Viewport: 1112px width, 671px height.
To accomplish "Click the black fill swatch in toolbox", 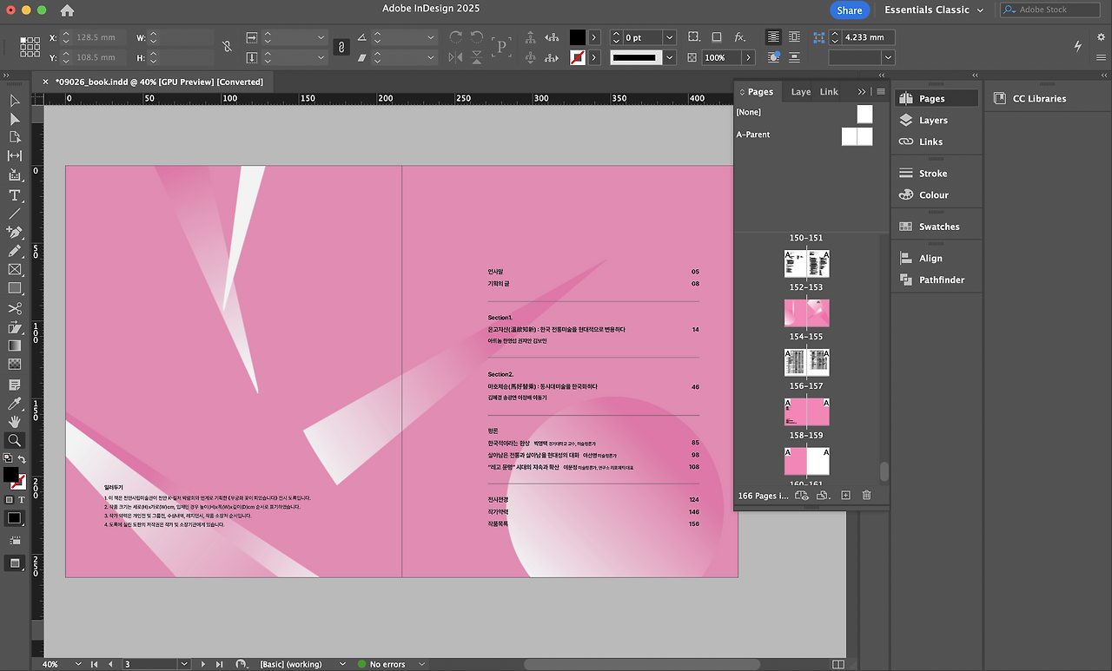I will pos(10,475).
